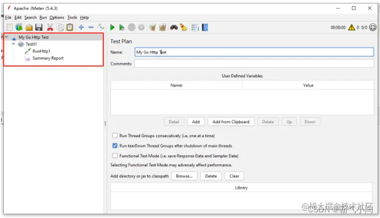Open a file via the folder icon
This screenshot has height=218, width=380.
(x=29, y=27)
